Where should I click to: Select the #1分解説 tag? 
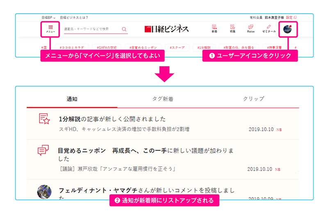(x=204, y=48)
